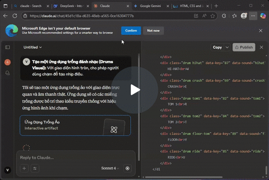Screen dimensions: 269x180
Task: Reload the page with the refresh icon
Action: pos(15,16)
